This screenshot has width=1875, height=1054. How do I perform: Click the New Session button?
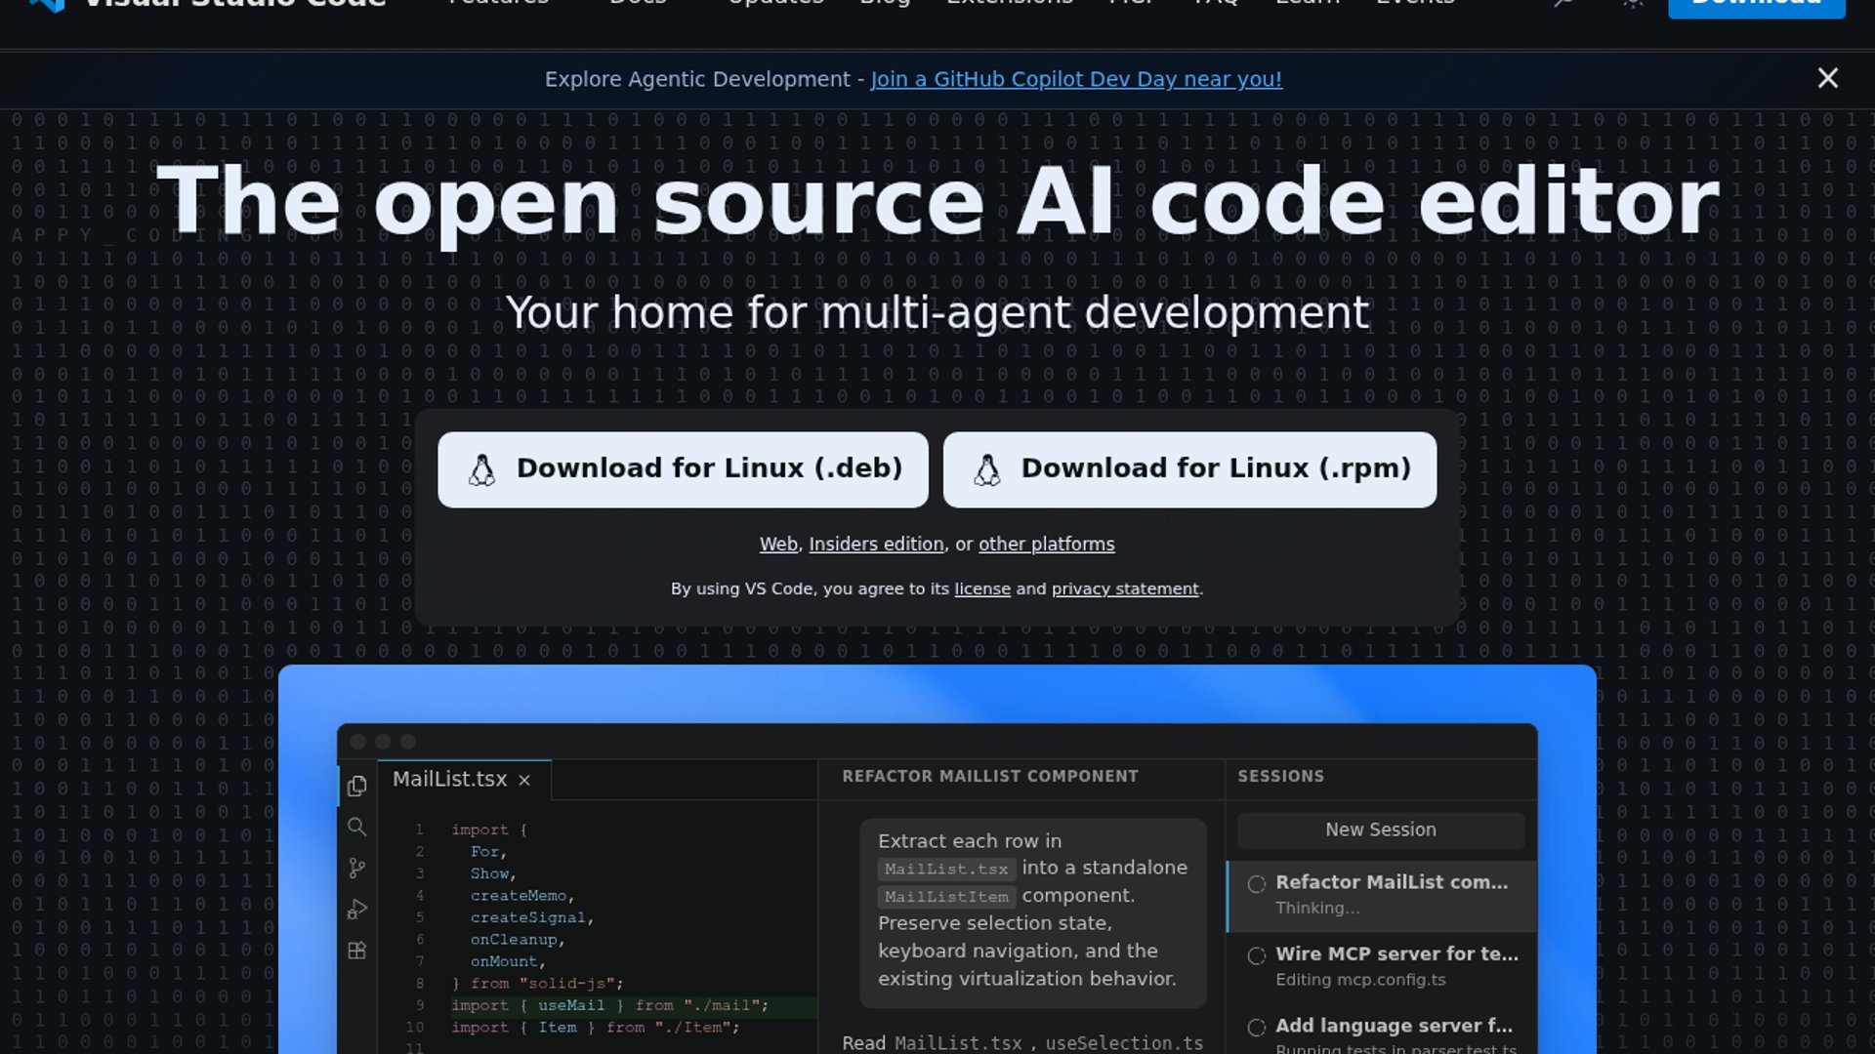(x=1380, y=830)
